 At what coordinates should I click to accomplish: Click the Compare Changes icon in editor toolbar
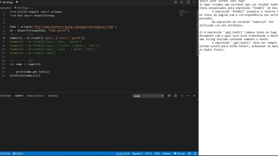175,2
